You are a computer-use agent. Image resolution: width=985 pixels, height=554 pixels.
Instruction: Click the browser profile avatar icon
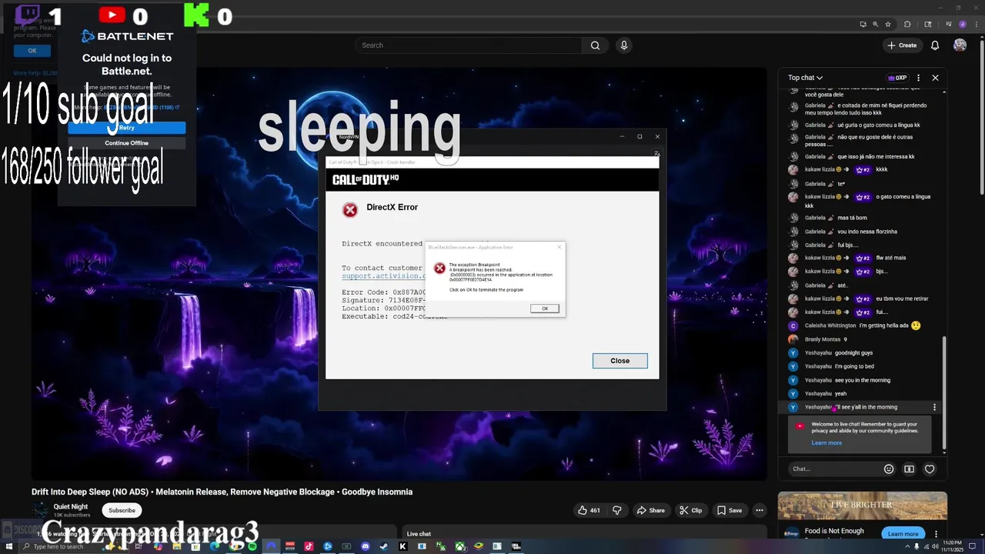point(963,24)
